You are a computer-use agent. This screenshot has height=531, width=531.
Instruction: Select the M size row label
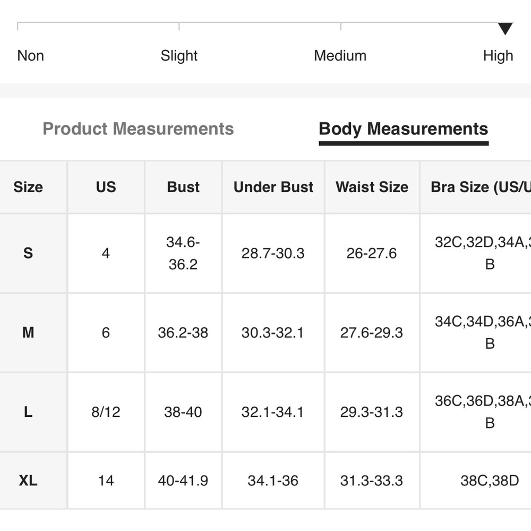28,332
